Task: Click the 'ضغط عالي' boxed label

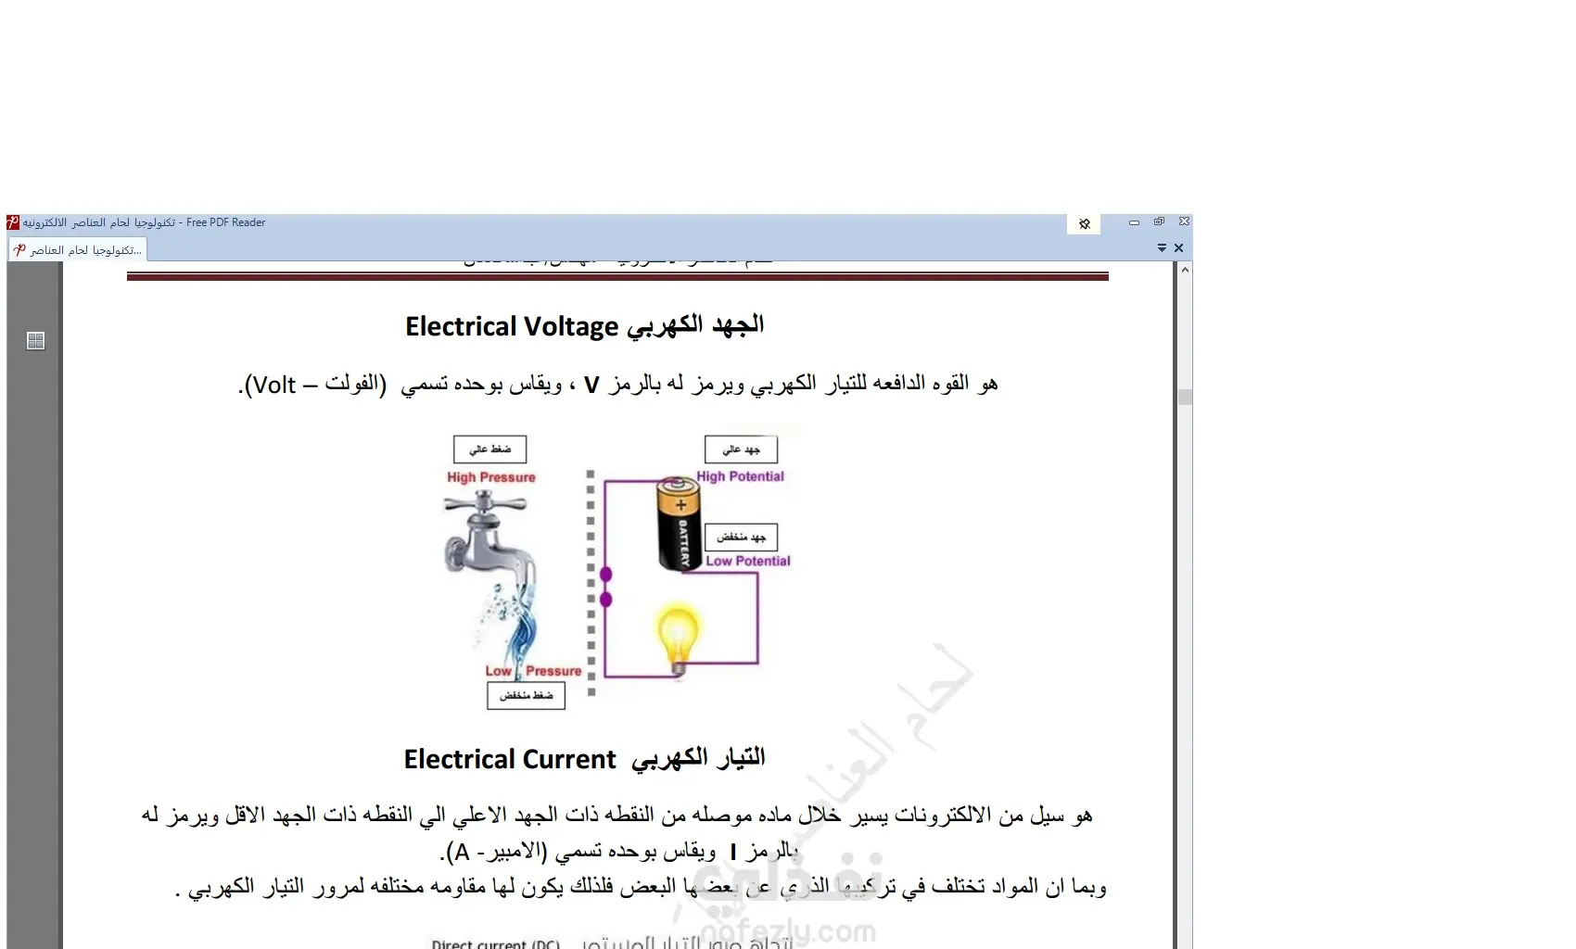Action: tap(490, 449)
